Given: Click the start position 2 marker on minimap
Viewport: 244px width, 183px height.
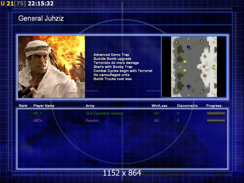Looking at the screenshot, I should (x=188, y=47).
